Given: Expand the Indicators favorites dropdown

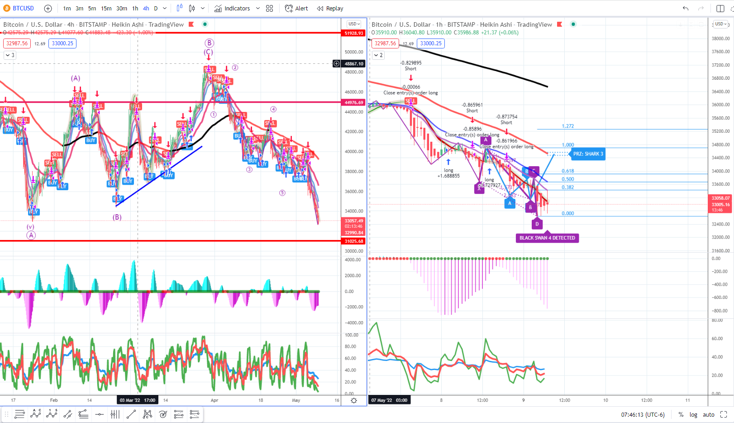Looking at the screenshot, I should [258, 8].
